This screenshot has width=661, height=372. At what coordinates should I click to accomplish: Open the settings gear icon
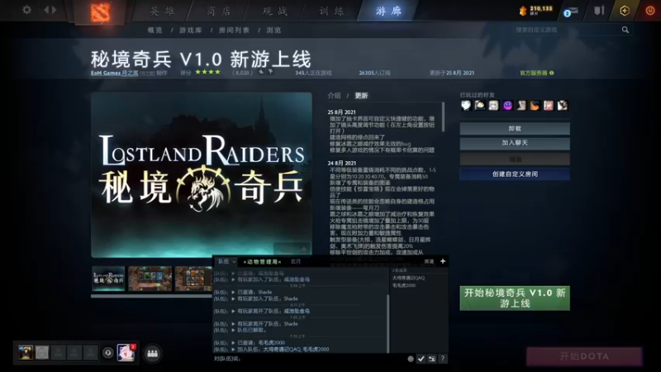click(x=26, y=9)
